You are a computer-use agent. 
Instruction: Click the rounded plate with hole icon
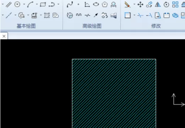[x=56, y=15]
